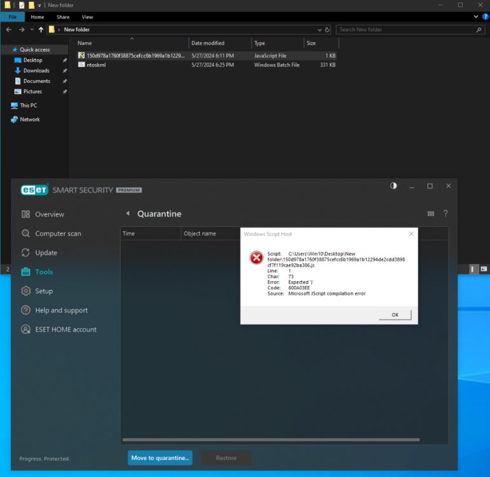This screenshot has width=490, height=477.
Task: Select Network in navigation pane
Action: pos(30,119)
